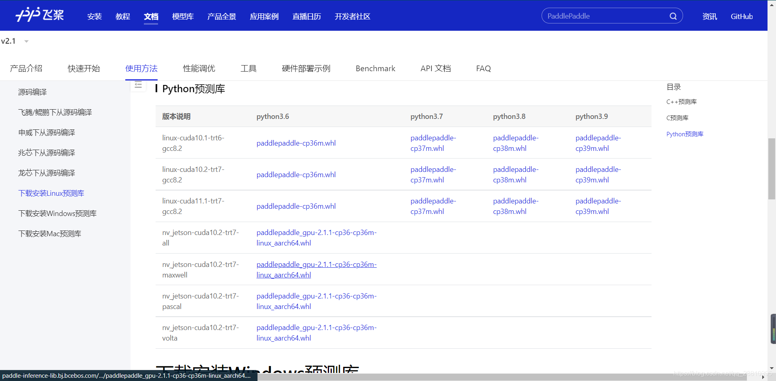This screenshot has width=776, height=381.
Task: Click the Python预测库 section heading
Action: [194, 89]
